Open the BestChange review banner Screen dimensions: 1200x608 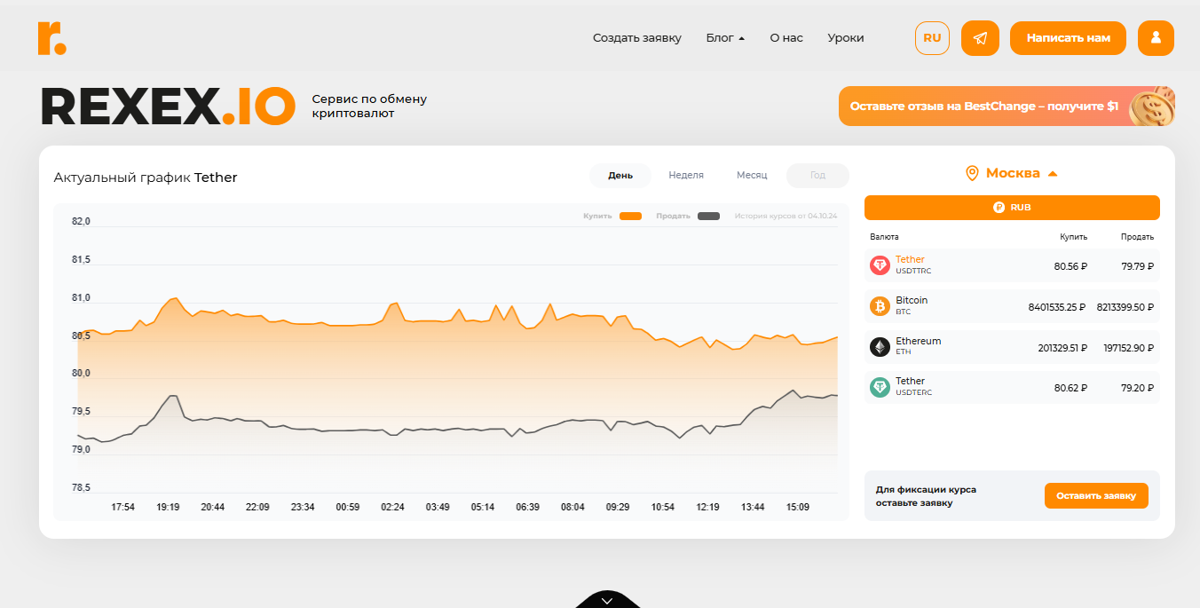coord(1007,106)
